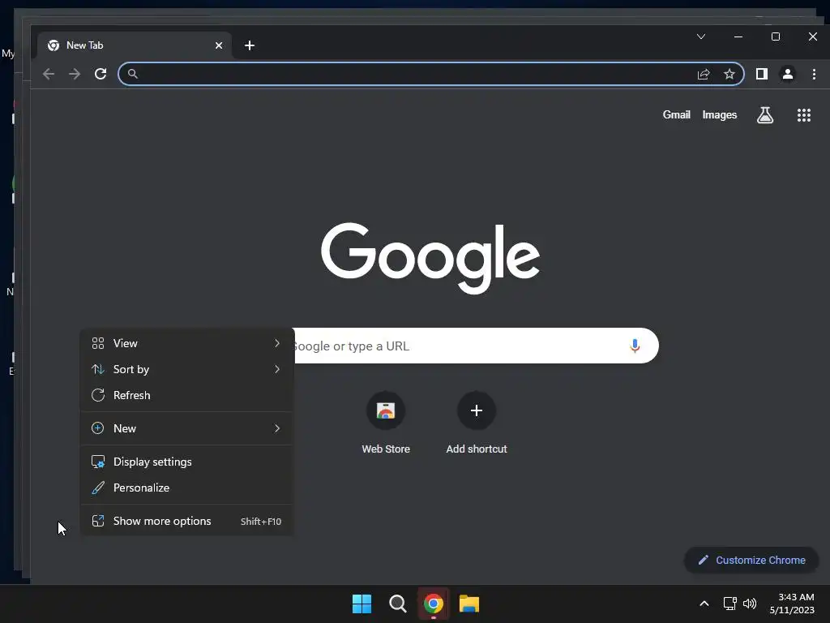830x623 pixels.
Task: Open a new tab with plus button
Action: point(250,45)
